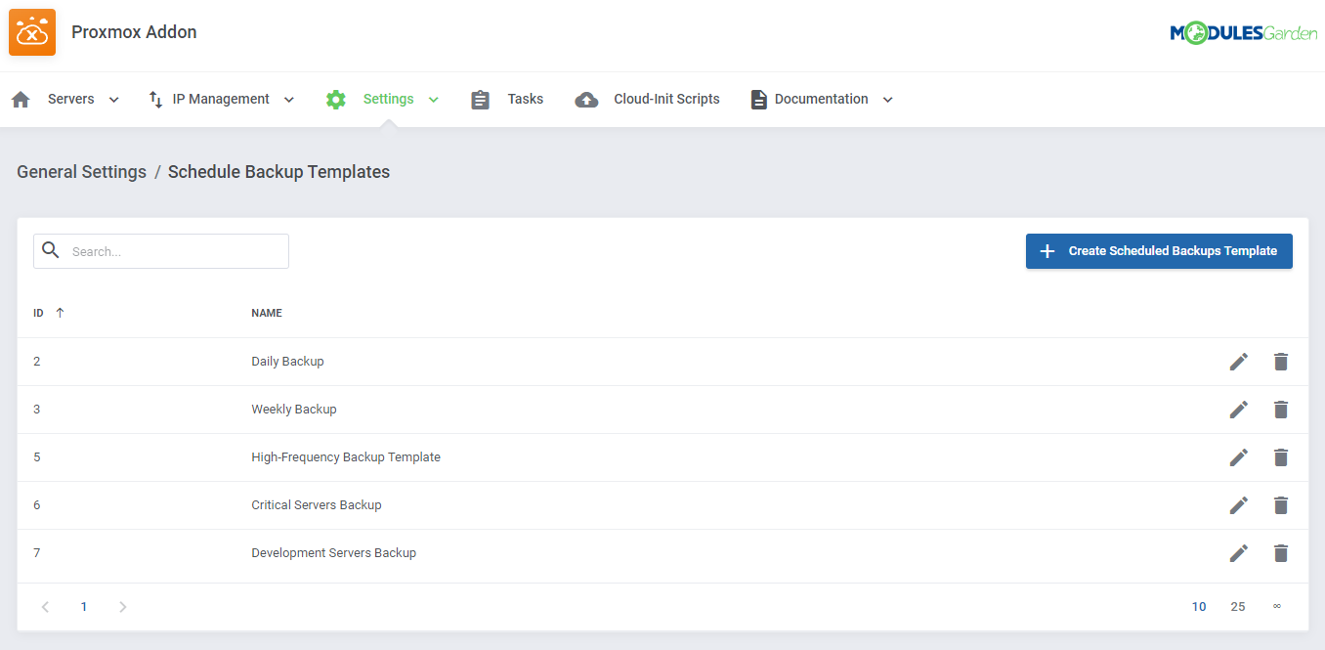
Task: Edit the High-Frequency Backup Template
Action: (x=1238, y=457)
